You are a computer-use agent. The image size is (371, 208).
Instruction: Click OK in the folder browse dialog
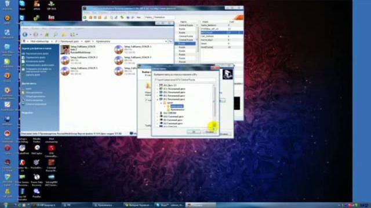click(x=194, y=132)
